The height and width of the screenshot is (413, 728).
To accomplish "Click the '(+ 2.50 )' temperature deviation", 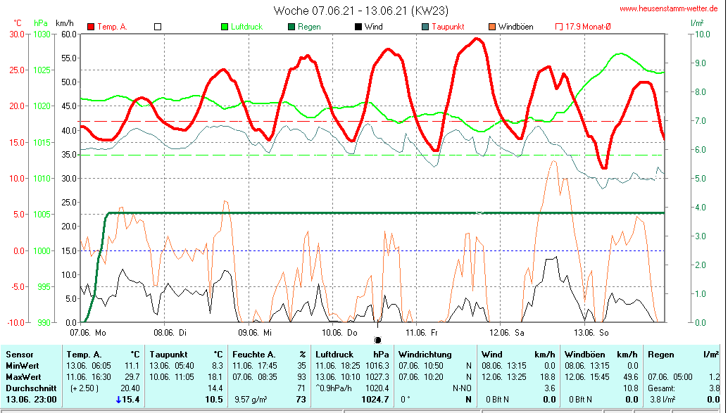I will coord(84,388).
